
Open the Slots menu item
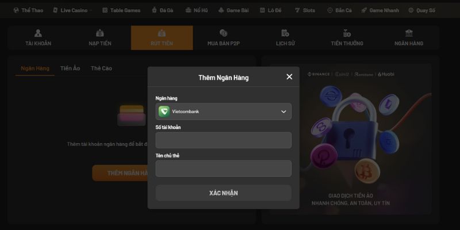click(x=305, y=10)
